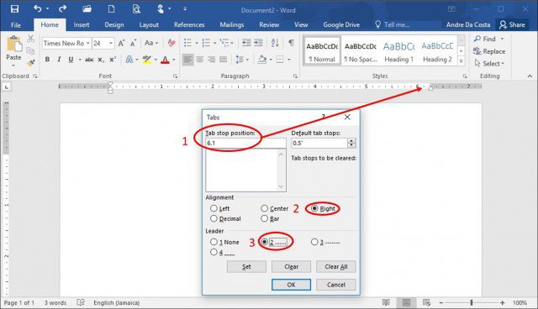
Task: Click the Tab stop position input field
Action: coord(245,144)
